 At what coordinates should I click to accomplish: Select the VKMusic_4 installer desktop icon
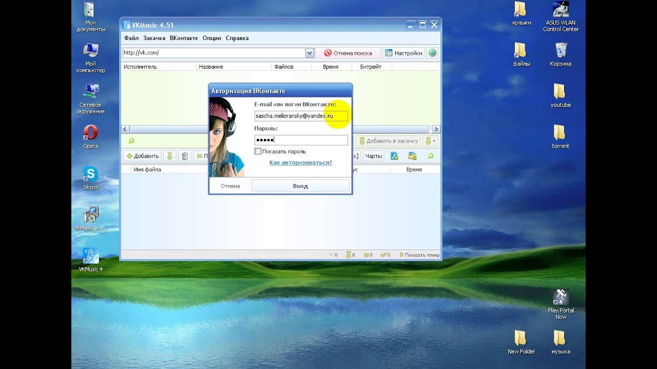pyautogui.click(x=91, y=219)
